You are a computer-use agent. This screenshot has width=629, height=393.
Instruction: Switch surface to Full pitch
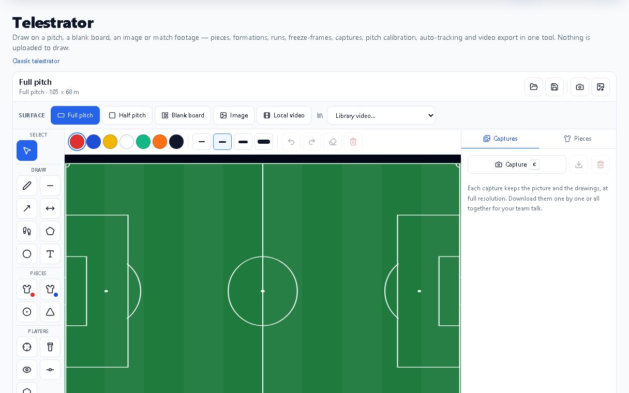75,115
